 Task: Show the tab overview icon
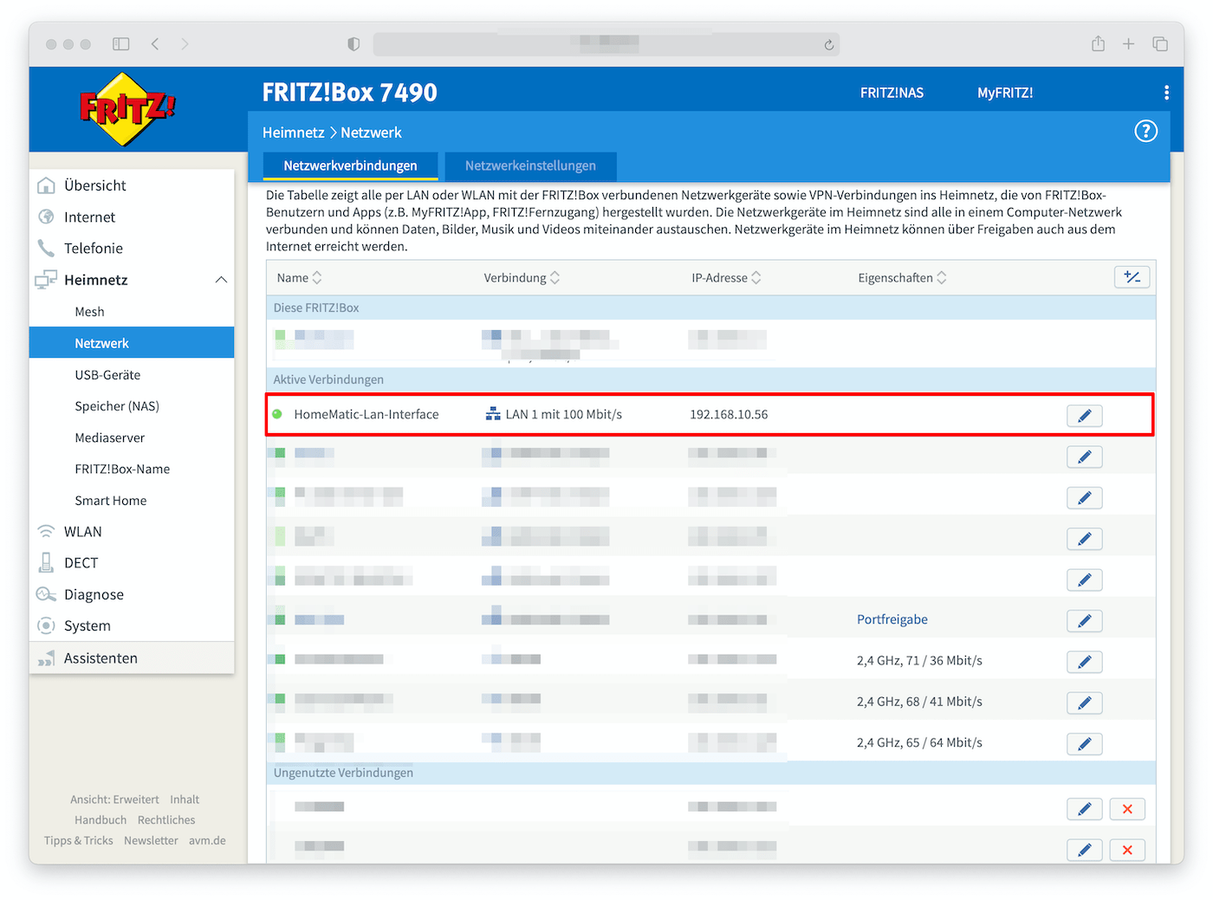pos(1160,44)
